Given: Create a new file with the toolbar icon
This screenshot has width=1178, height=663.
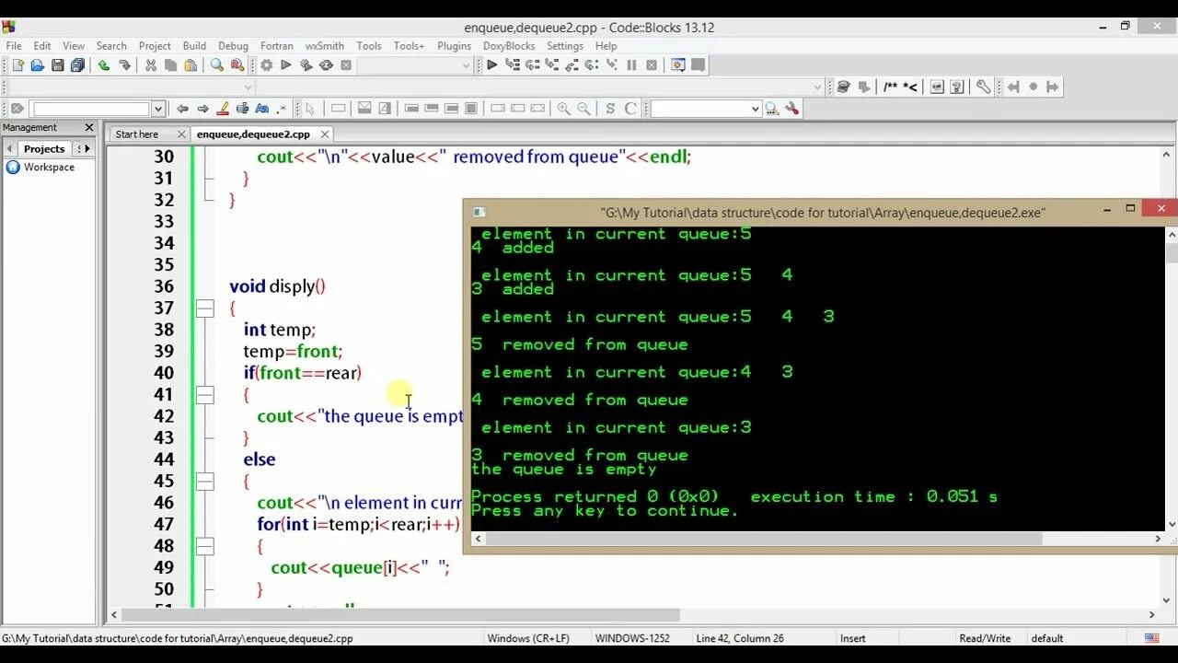Looking at the screenshot, I should pos(17,65).
